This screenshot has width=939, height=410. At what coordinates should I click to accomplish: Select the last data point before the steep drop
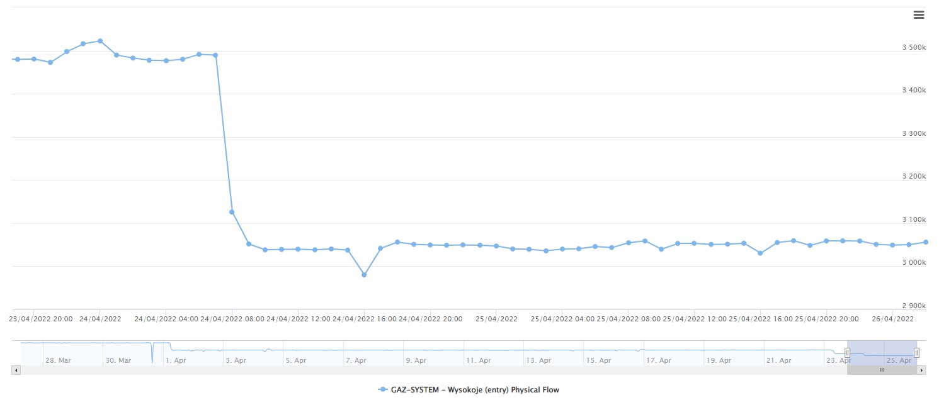[215, 55]
